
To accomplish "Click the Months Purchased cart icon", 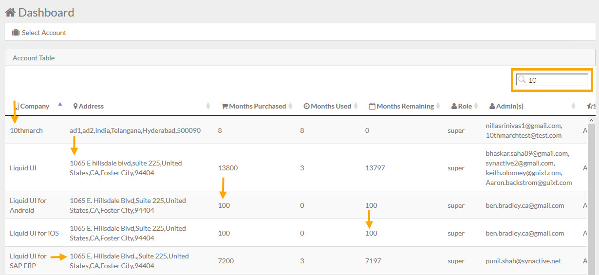I will 225,106.
